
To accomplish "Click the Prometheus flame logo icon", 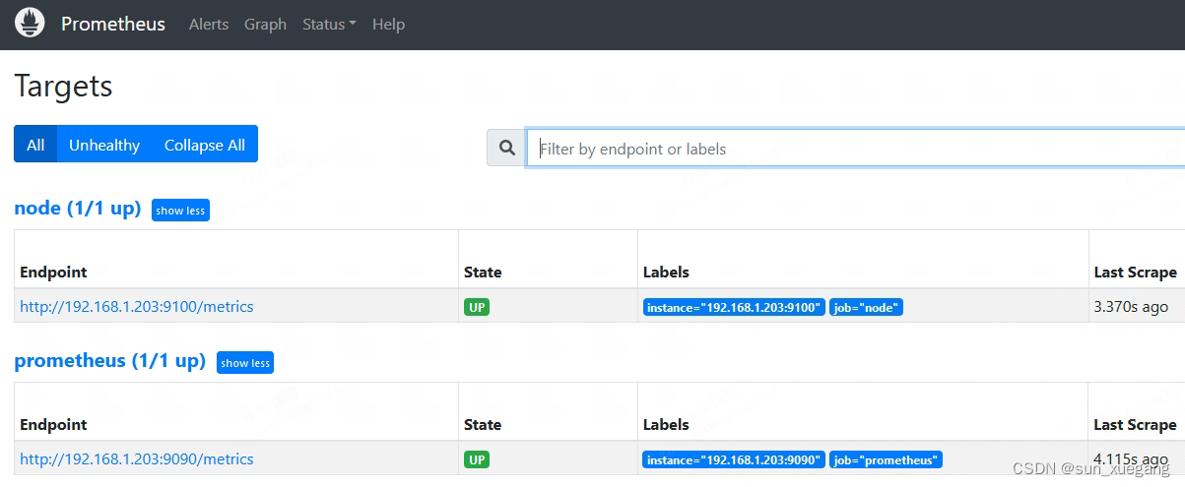I will pyautogui.click(x=30, y=23).
